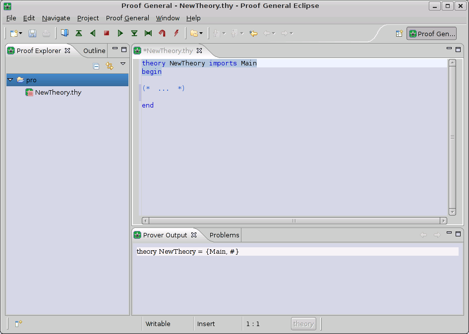Click the red lightning bolt toolbar icon
The width and height of the screenshot is (469, 334).
(x=176, y=33)
